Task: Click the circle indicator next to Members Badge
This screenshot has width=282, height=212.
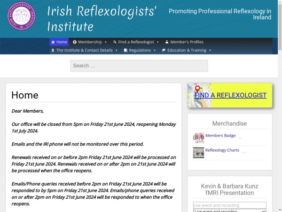Action: (x=240, y=138)
